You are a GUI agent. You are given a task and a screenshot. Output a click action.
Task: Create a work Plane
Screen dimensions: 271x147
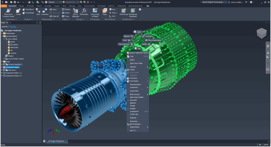(x=105, y=11)
